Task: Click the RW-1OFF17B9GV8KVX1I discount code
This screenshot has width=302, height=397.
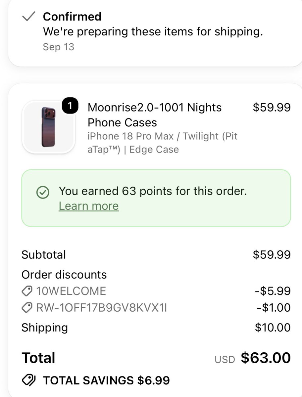Action: click(102, 308)
